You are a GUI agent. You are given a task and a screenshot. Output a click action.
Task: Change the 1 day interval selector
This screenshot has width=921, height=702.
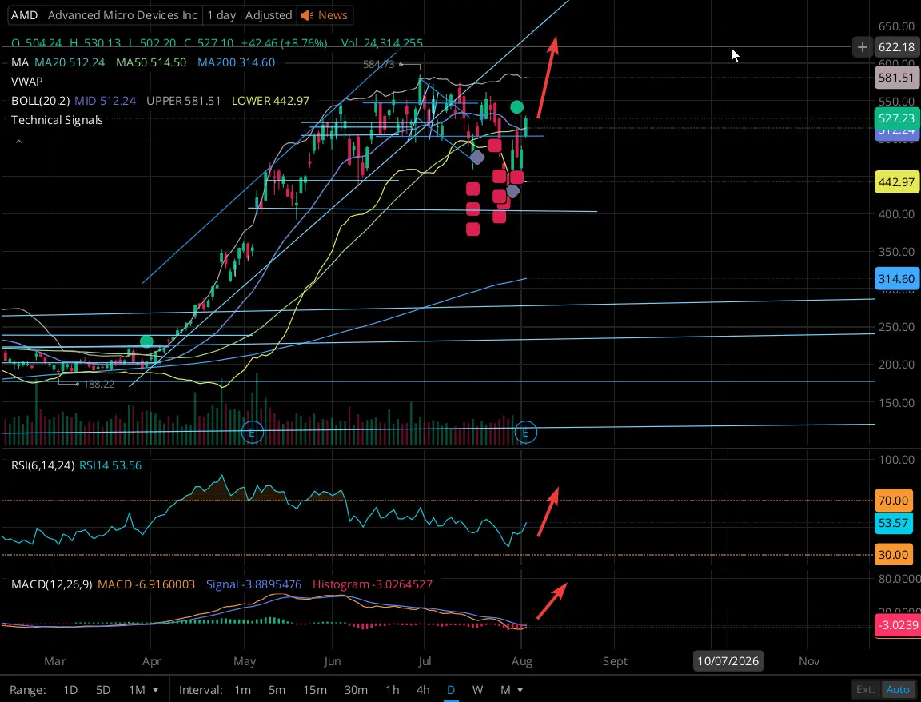point(221,15)
